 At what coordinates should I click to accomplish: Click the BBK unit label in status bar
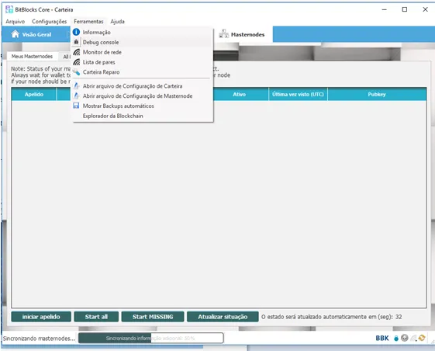click(x=382, y=339)
